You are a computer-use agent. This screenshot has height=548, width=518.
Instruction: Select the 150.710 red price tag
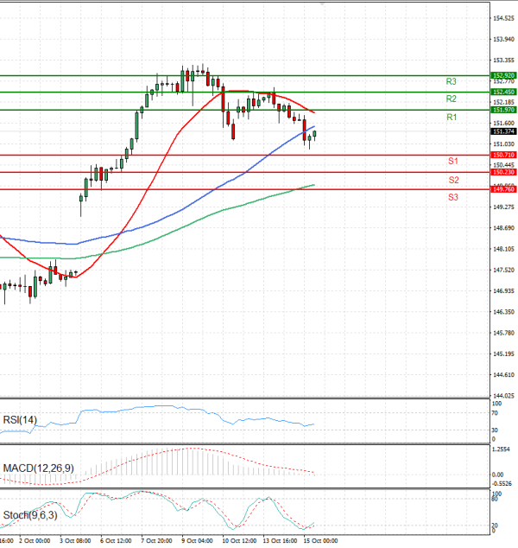(503, 155)
